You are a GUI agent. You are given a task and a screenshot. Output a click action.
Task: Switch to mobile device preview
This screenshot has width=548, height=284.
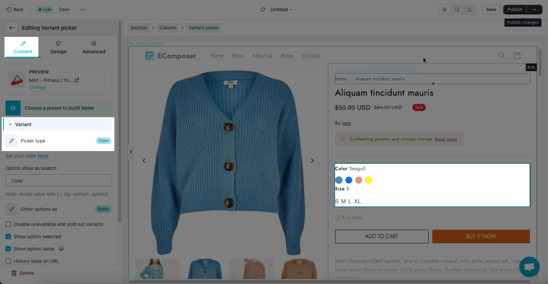coord(469,10)
